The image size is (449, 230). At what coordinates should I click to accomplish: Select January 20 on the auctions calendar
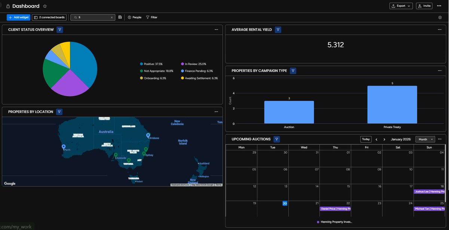(x=285, y=203)
